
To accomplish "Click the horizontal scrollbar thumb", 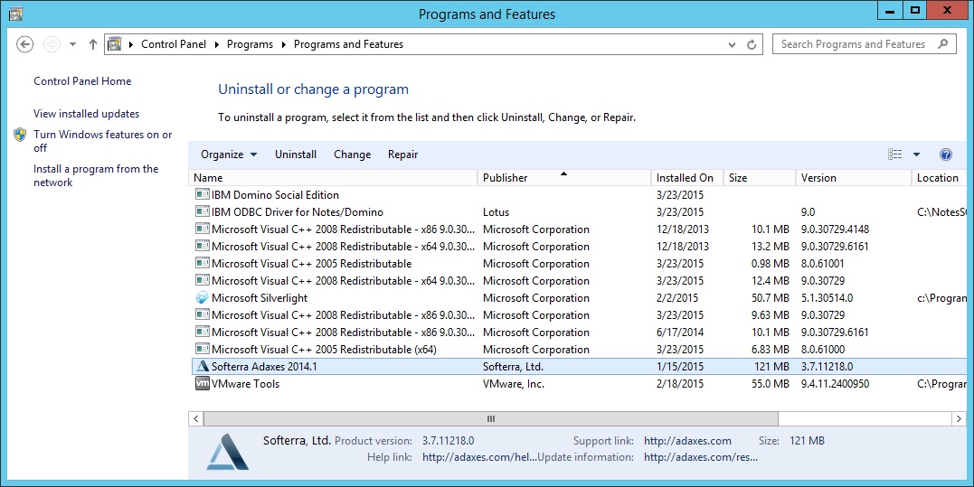I will click(x=491, y=418).
